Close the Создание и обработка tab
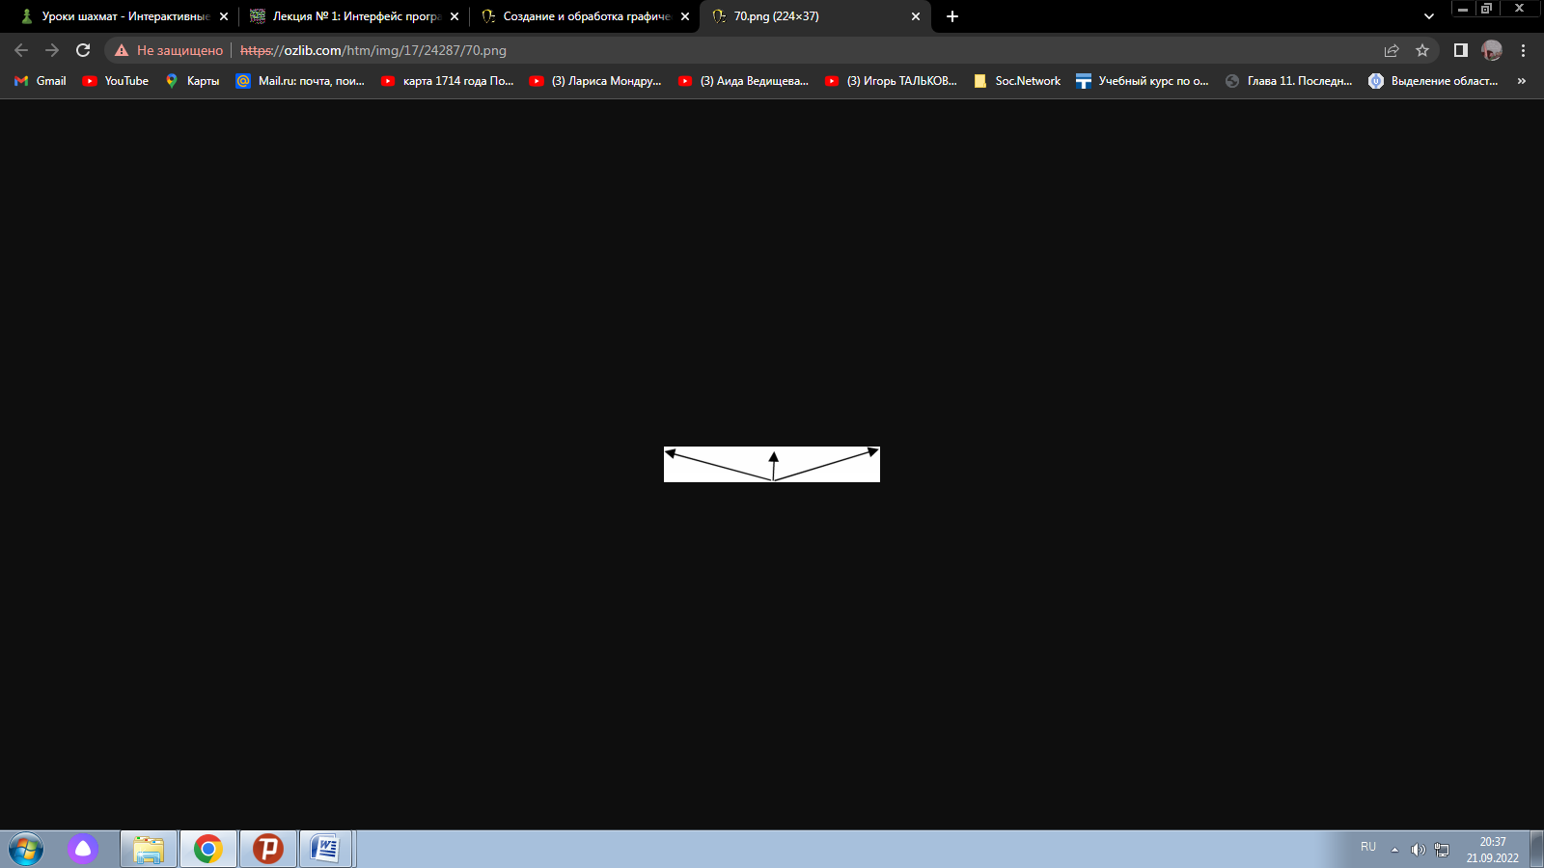1544x868 pixels. [x=685, y=16]
